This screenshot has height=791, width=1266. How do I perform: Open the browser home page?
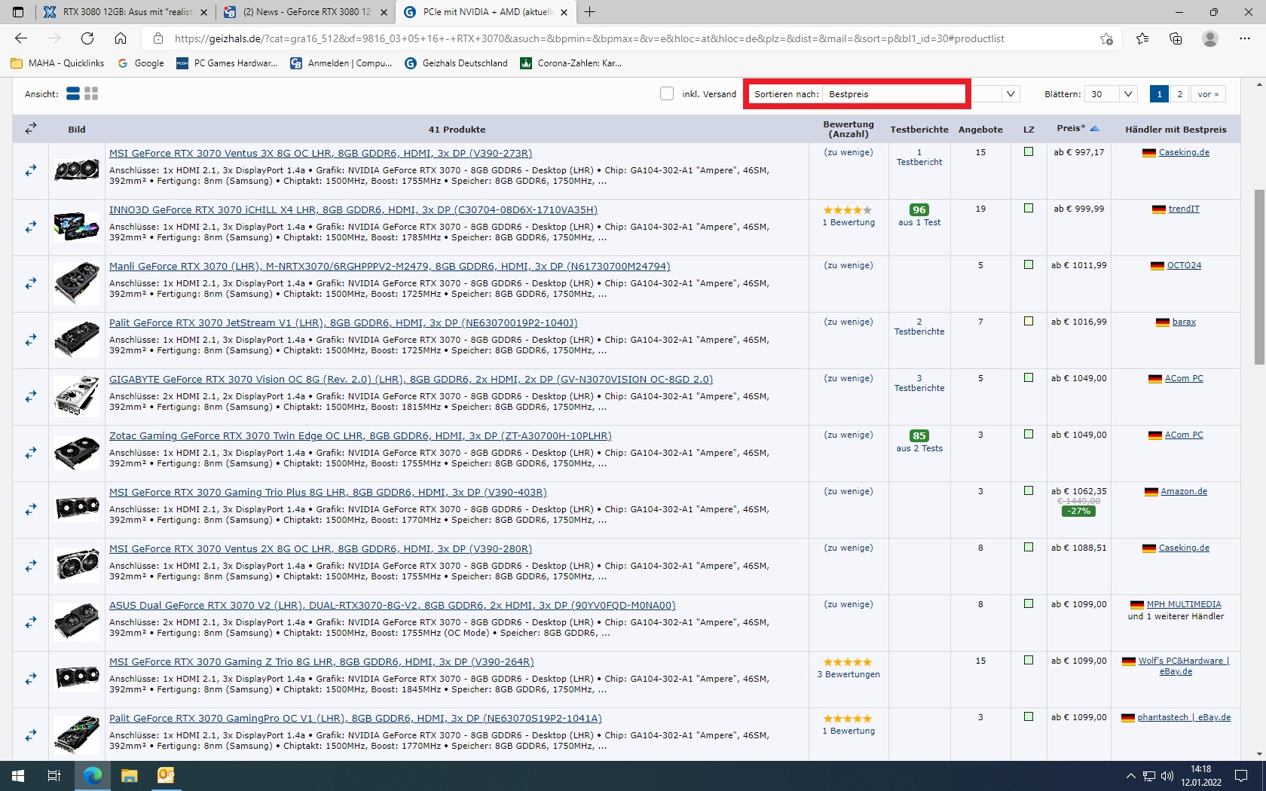[121, 38]
